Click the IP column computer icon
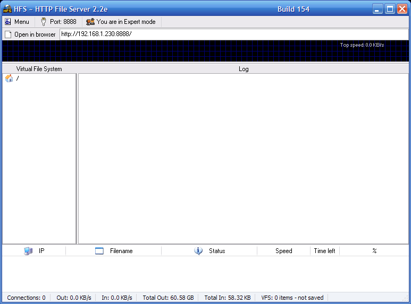The image size is (411, 304). pyautogui.click(x=28, y=251)
